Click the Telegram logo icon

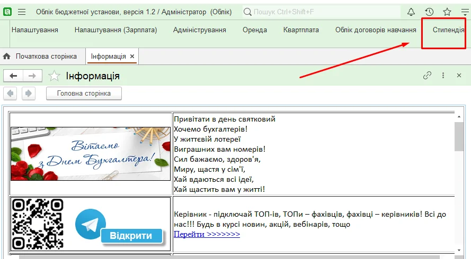tap(90, 224)
